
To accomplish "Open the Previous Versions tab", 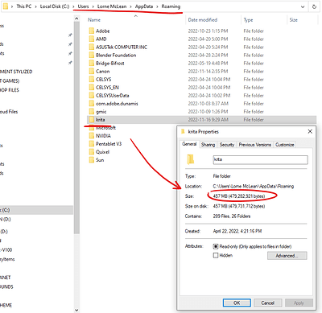I will pos(255,145).
